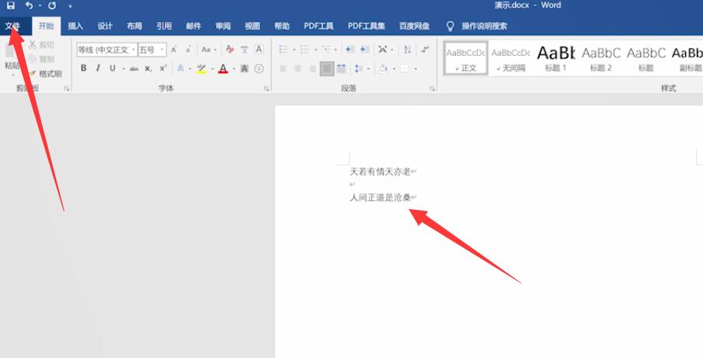The width and height of the screenshot is (703, 358).
Task: Switch to the 布局 (Layout) tab
Action: [134, 26]
